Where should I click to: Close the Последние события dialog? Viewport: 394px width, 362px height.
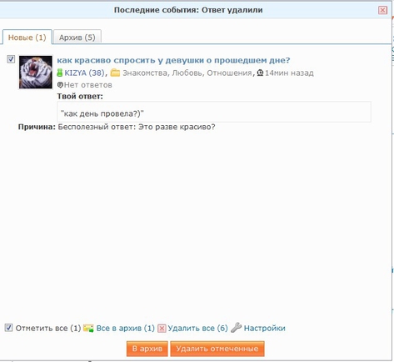382,10
